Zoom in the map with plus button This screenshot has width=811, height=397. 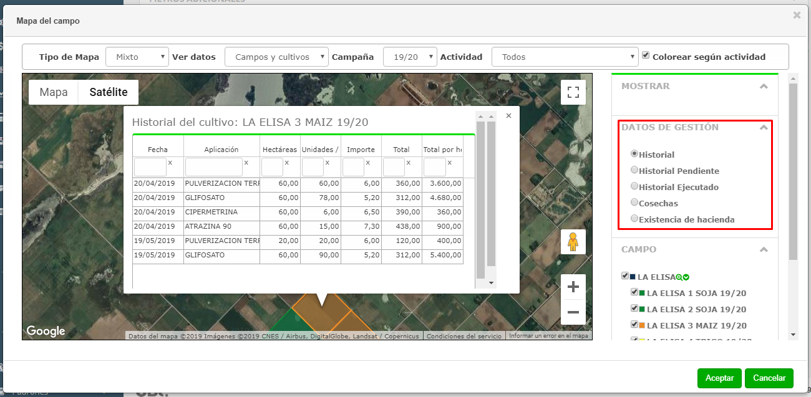tap(573, 287)
